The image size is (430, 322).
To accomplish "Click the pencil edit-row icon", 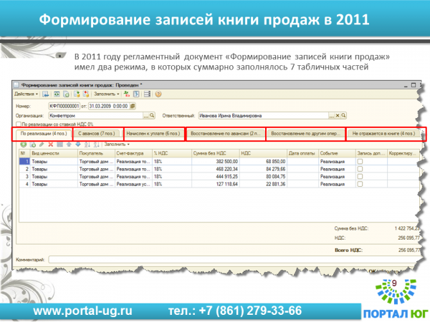I will [x=42, y=145].
